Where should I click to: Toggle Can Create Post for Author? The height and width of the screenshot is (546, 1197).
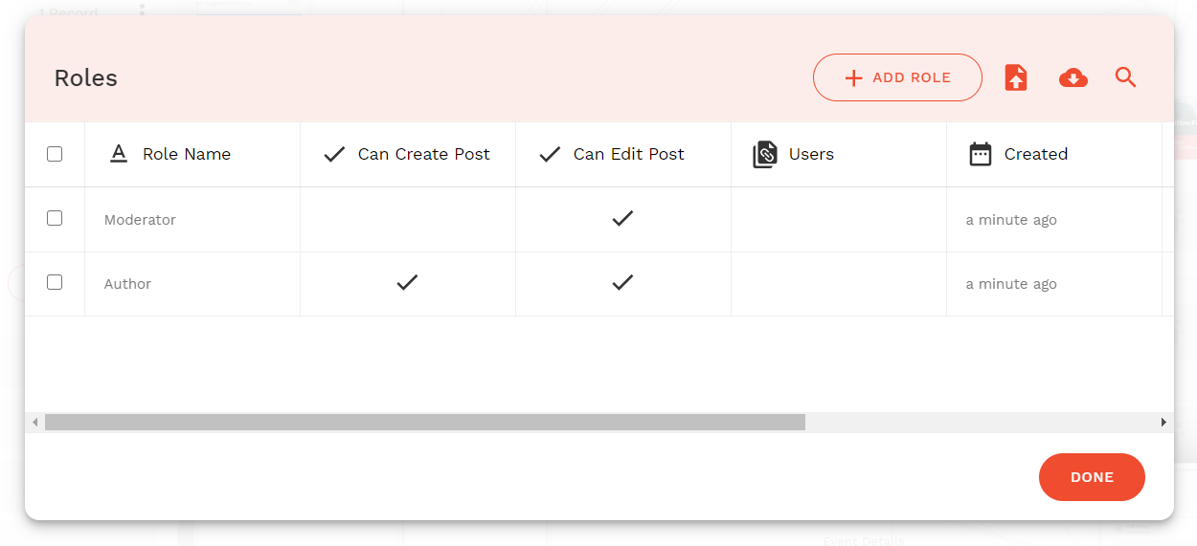click(x=407, y=283)
